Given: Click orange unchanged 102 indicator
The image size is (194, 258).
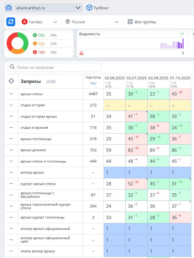Looking at the screenshot, I should 39,44.
